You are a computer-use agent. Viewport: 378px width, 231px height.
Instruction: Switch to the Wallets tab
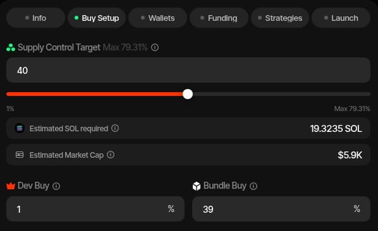click(157, 18)
